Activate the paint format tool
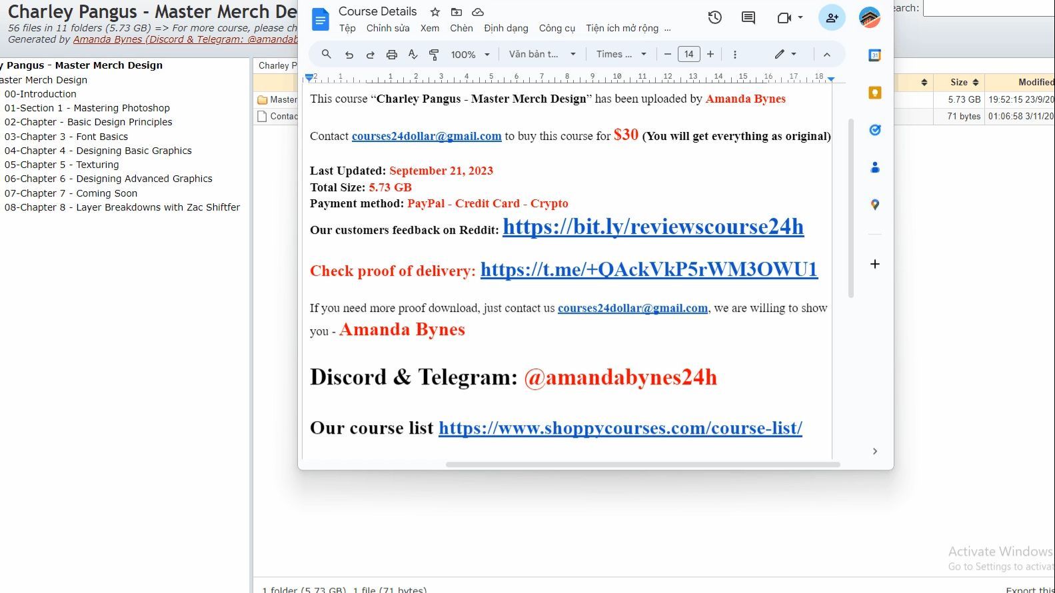Image resolution: width=1055 pixels, height=593 pixels. pos(435,55)
